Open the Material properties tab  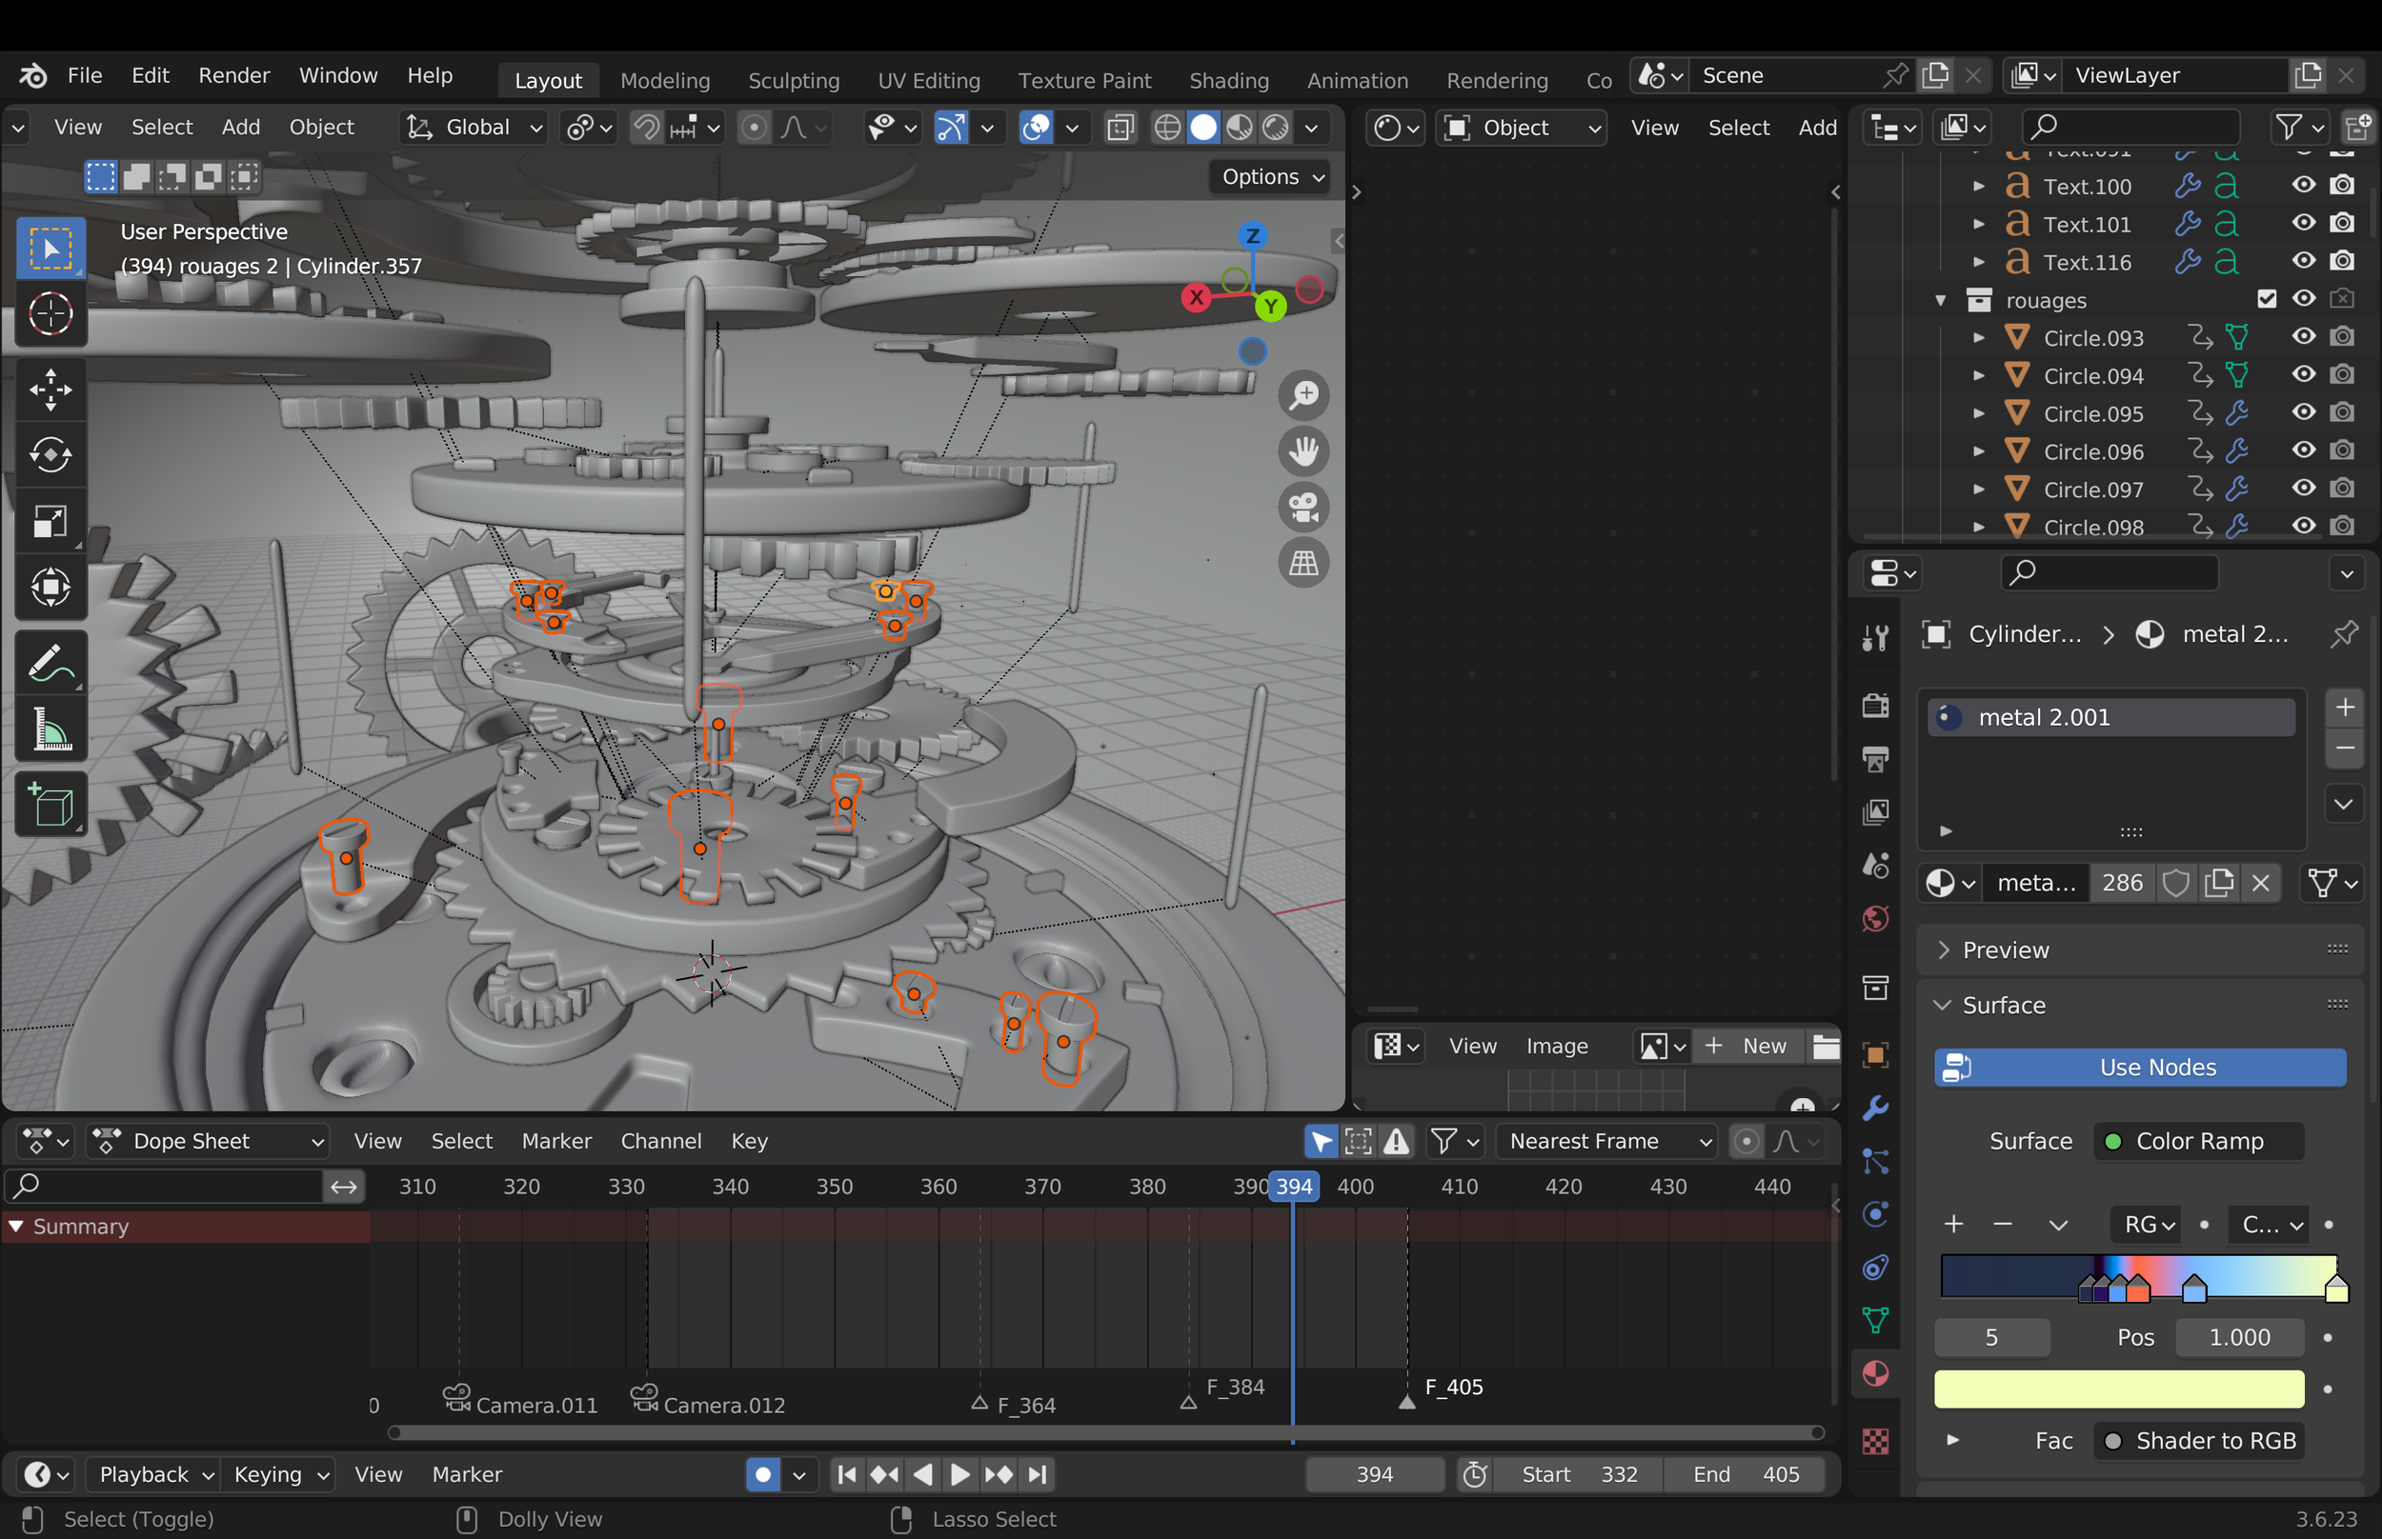click(x=1874, y=1373)
